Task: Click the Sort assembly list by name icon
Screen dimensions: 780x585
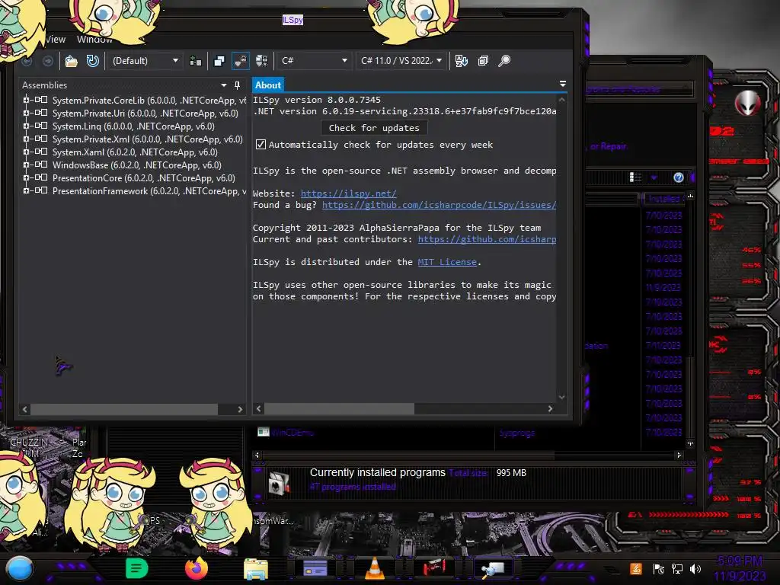Action: 461,61
